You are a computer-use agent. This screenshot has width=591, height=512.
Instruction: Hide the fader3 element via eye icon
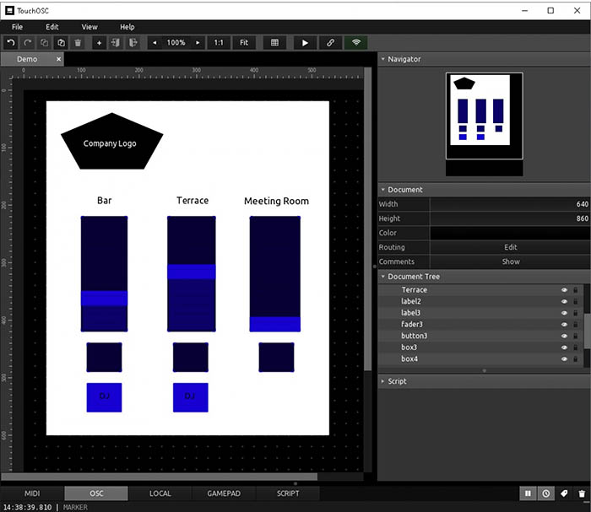564,325
